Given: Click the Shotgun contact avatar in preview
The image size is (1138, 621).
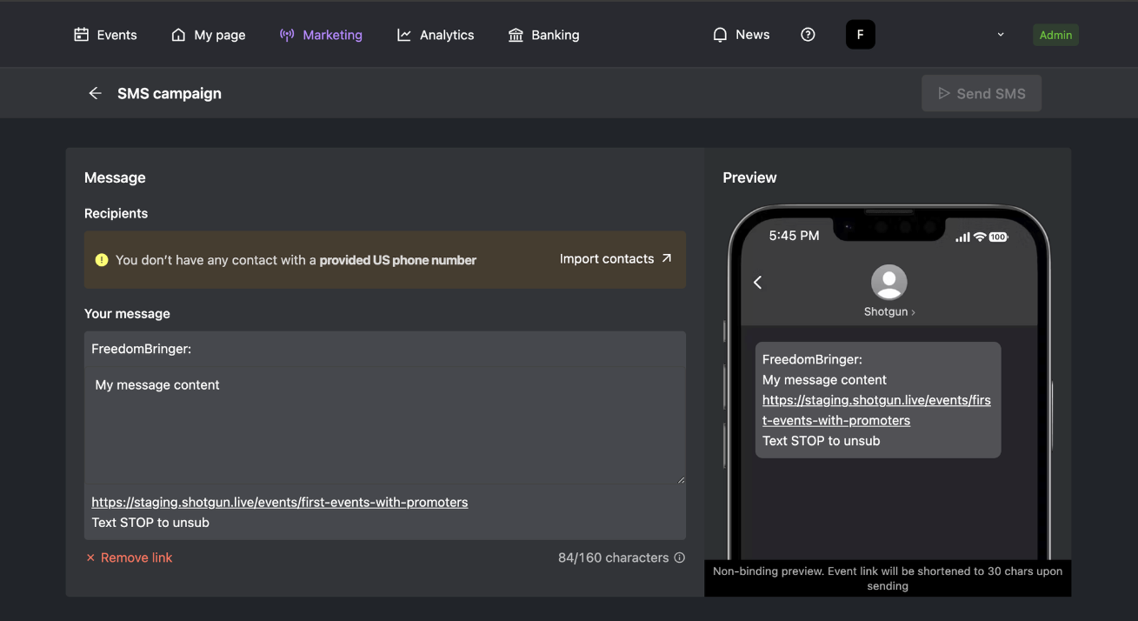Looking at the screenshot, I should pos(888,282).
